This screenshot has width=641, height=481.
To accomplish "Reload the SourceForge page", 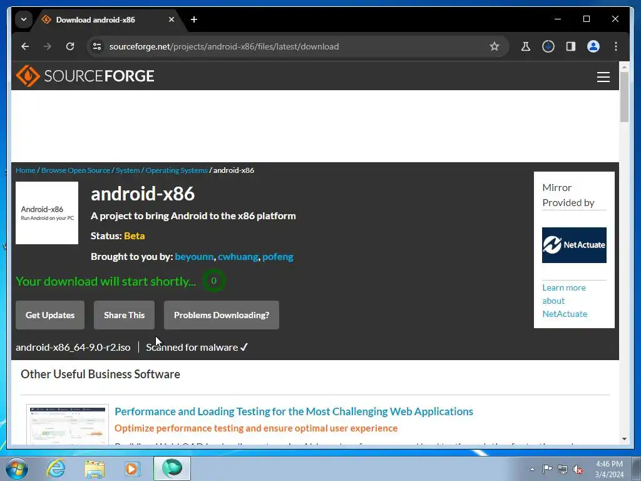I will click(x=70, y=46).
